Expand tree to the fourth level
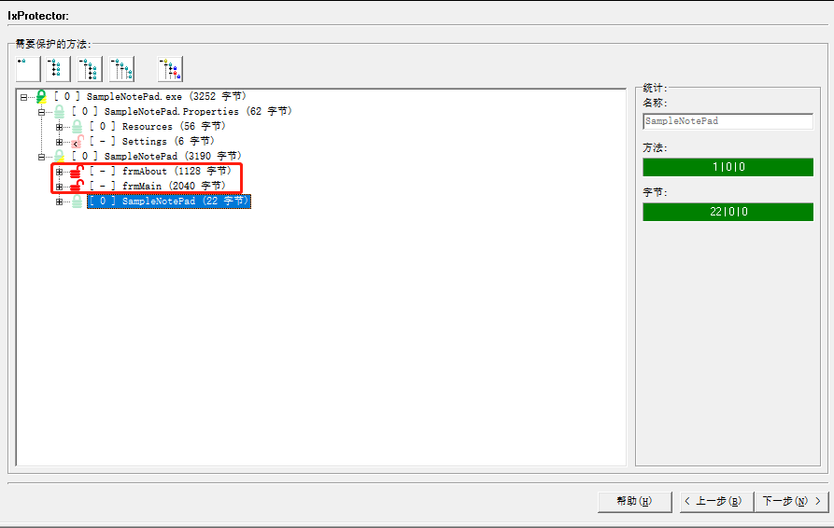Viewport: 834px width, 528px height. coord(121,69)
